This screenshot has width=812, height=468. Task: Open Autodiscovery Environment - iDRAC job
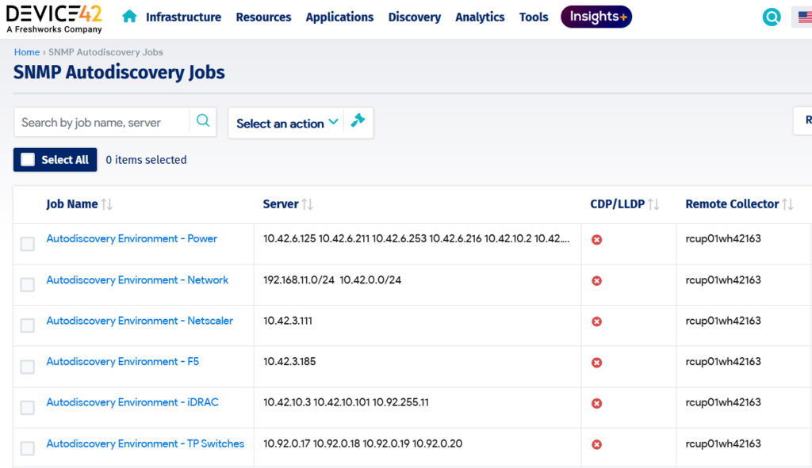tap(132, 402)
